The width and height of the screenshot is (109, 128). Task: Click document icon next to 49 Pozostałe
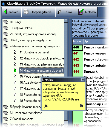15,101
